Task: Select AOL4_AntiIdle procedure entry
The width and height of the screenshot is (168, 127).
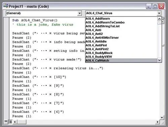Action: point(121,41)
